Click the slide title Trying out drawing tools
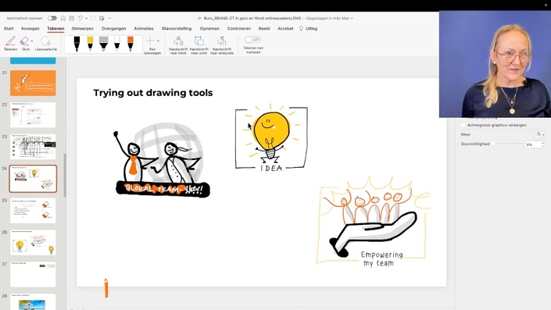The width and height of the screenshot is (551, 310). [x=153, y=93]
